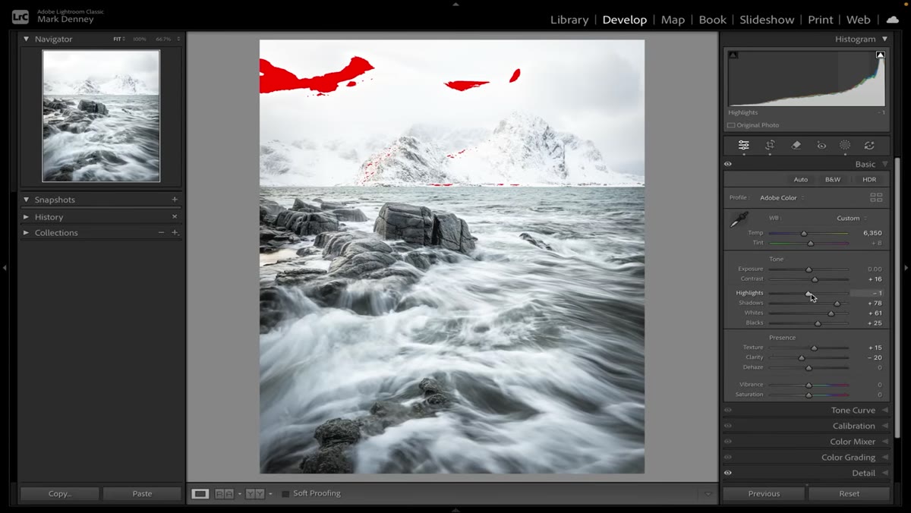This screenshot has width=911, height=513.
Task: Add a new snapshot with plus icon
Action: pos(175,200)
